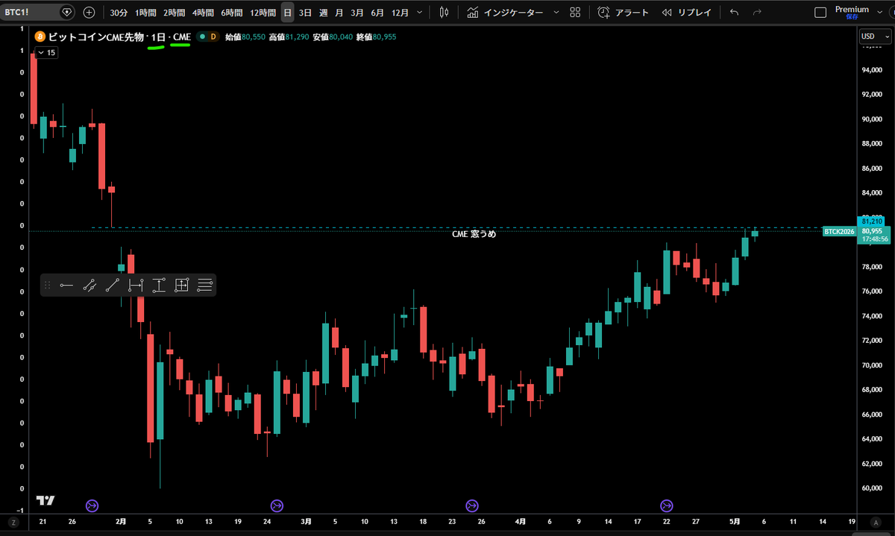Select the price range measure tool
Screen dimensions: 895x536
coord(159,285)
